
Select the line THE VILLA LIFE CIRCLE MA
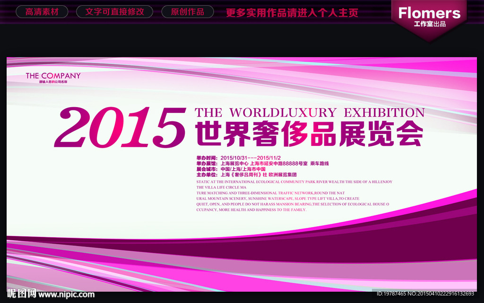click(x=221, y=187)
